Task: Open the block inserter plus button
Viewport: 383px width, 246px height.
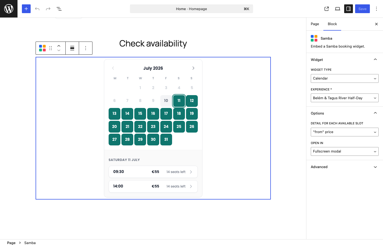Action: click(x=26, y=9)
